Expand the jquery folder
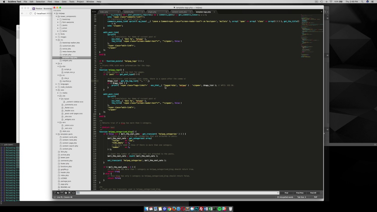This screenshot has height=212, width=377. tap(58, 25)
